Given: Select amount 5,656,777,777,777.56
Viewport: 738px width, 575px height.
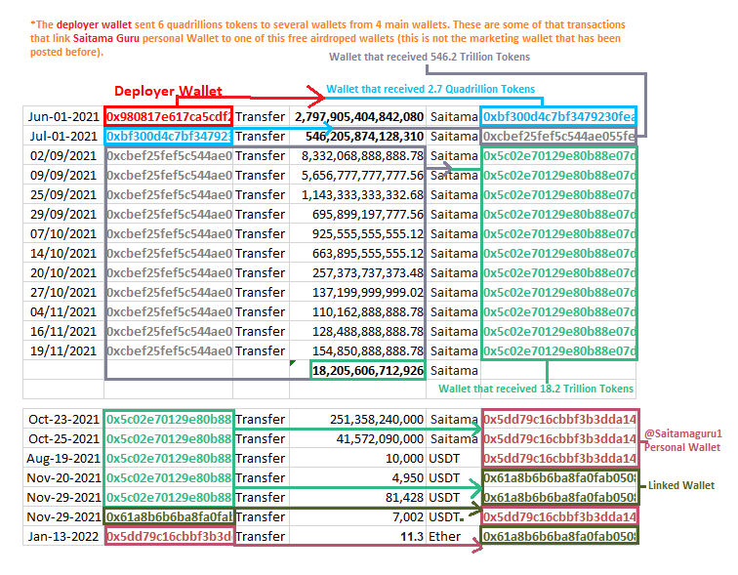Looking at the screenshot, I should [358, 176].
